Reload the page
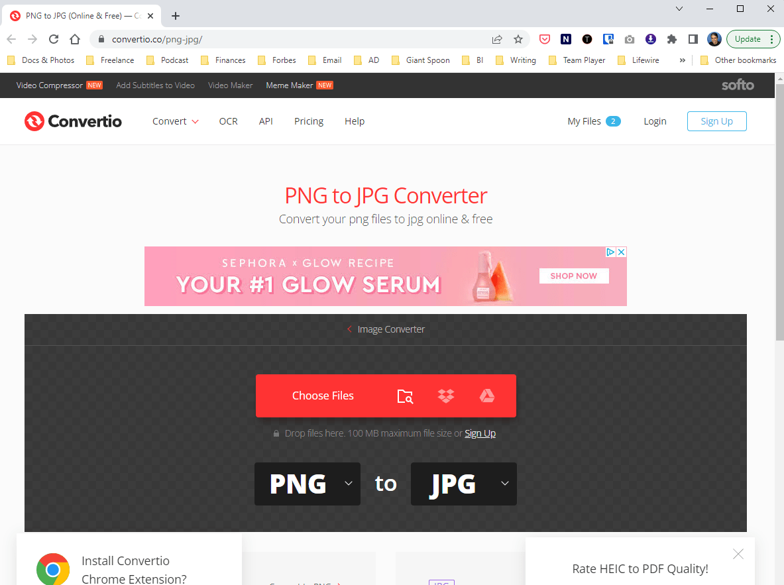The height and width of the screenshot is (585, 784). 54,39
